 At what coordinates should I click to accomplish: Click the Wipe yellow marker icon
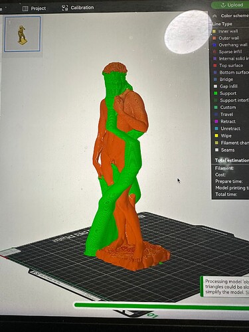pos(216,135)
